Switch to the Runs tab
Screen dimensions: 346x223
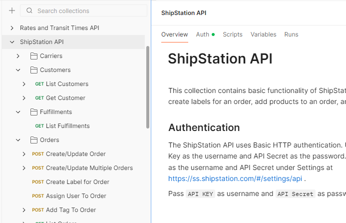tap(291, 34)
